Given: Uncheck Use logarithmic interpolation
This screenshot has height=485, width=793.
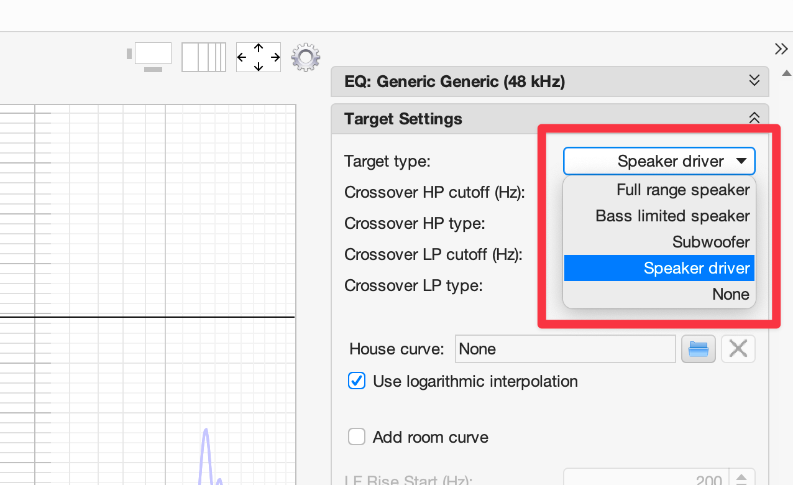Looking at the screenshot, I should pos(357,381).
